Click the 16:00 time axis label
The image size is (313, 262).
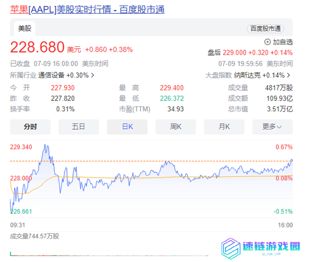tap(285, 225)
